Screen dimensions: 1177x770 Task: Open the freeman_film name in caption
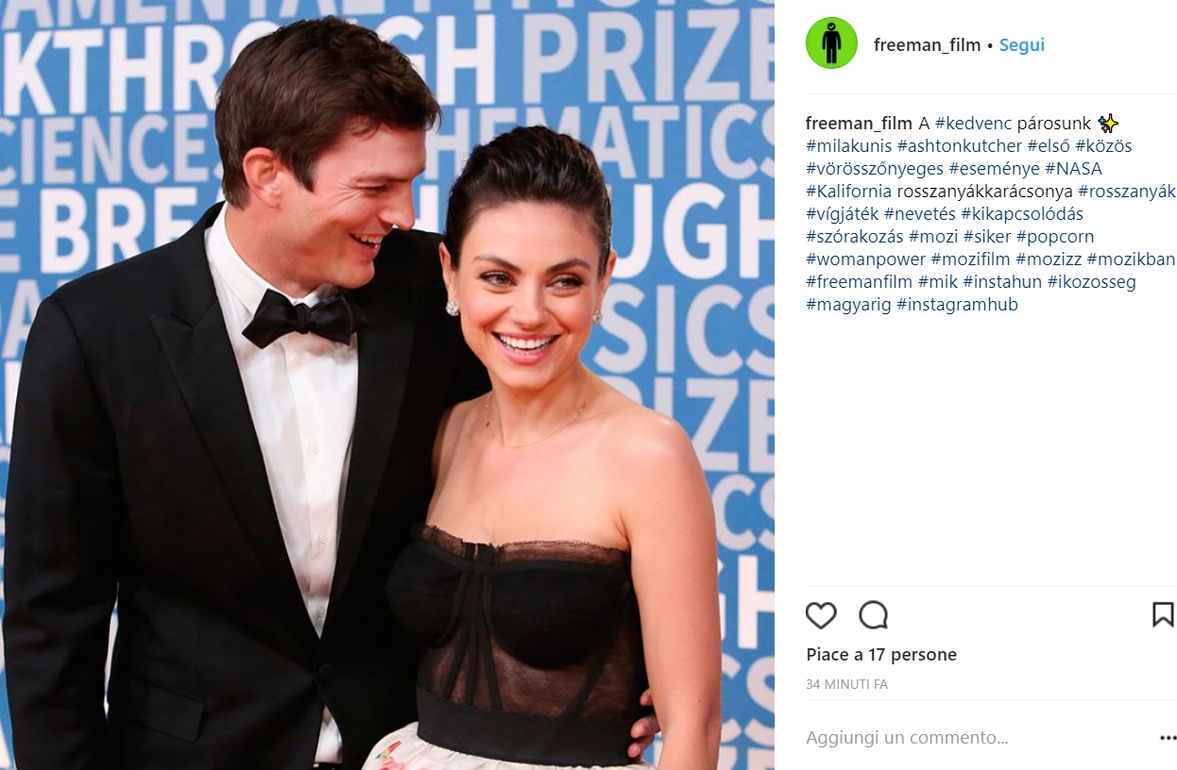coord(859,124)
